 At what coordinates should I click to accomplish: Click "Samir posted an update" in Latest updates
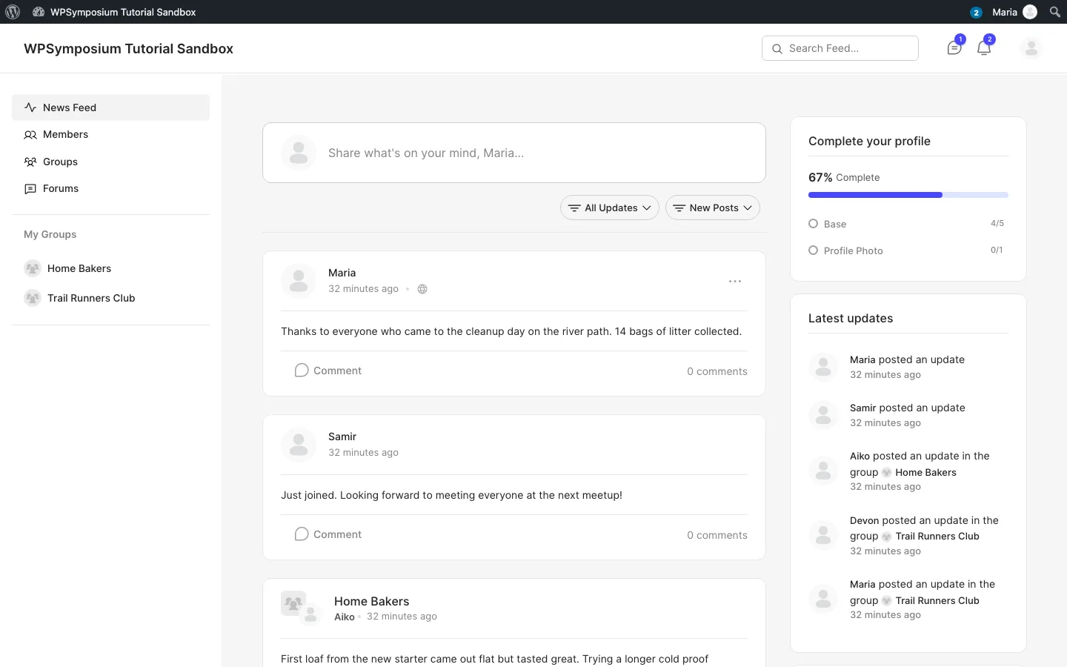(x=908, y=408)
